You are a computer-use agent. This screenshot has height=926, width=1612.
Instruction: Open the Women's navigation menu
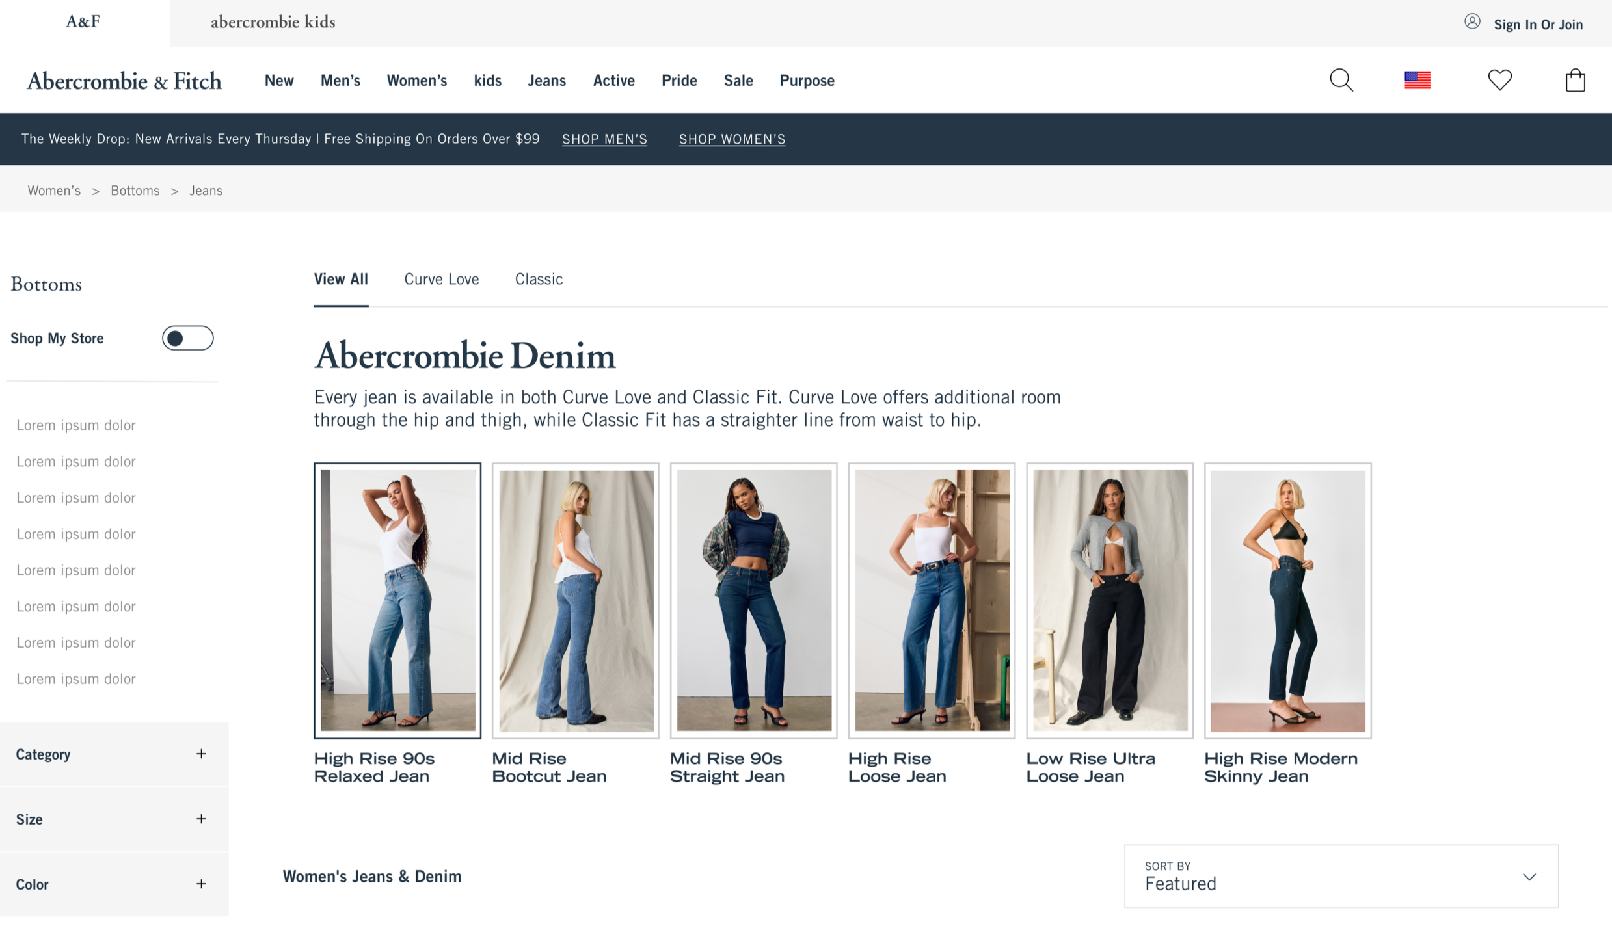(x=416, y=81)
